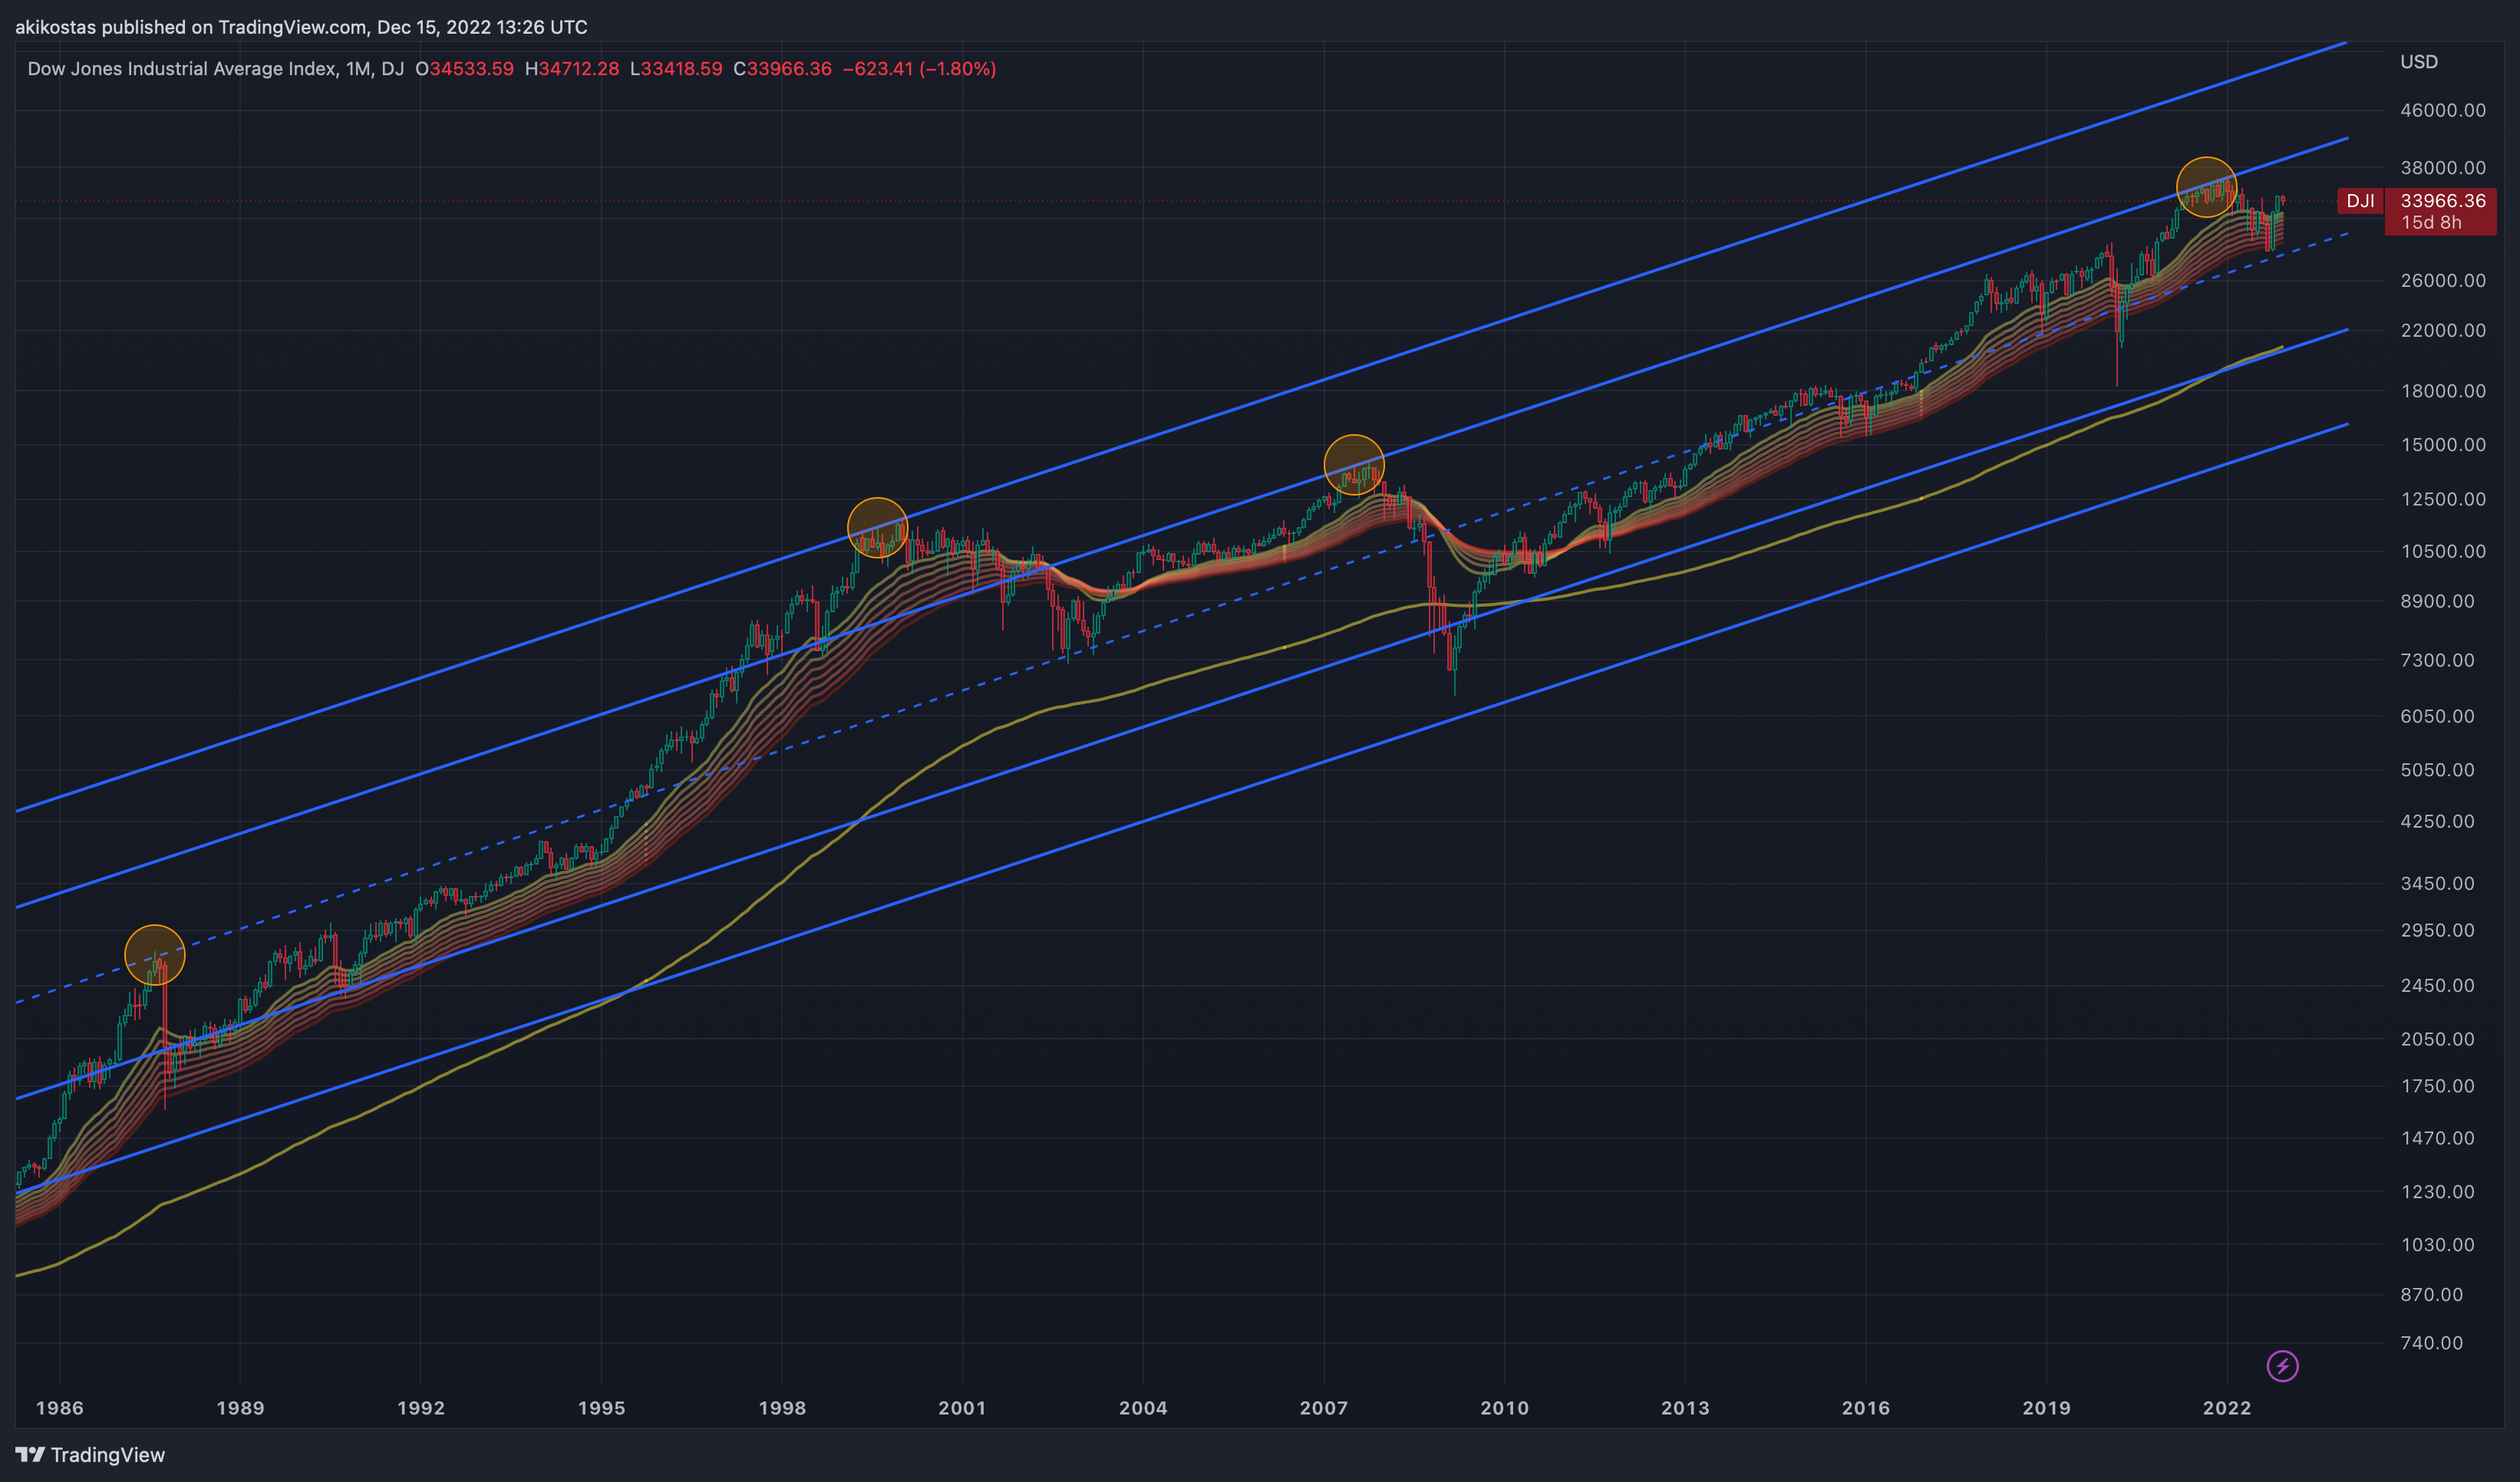The height and width of the screenshot is (1482, 2520).
Task: Click the close value C33966.36
Action: click(x=783, y=69)
